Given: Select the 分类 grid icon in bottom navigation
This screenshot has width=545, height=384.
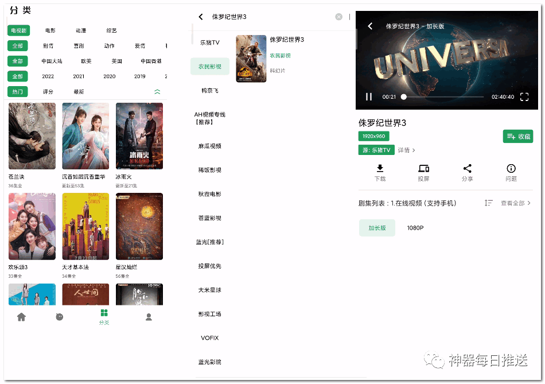Looking at the screenshot, I should [104, 313].
